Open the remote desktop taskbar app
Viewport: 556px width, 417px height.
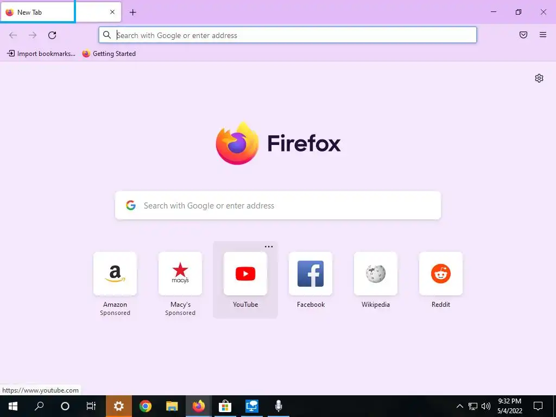252,406
